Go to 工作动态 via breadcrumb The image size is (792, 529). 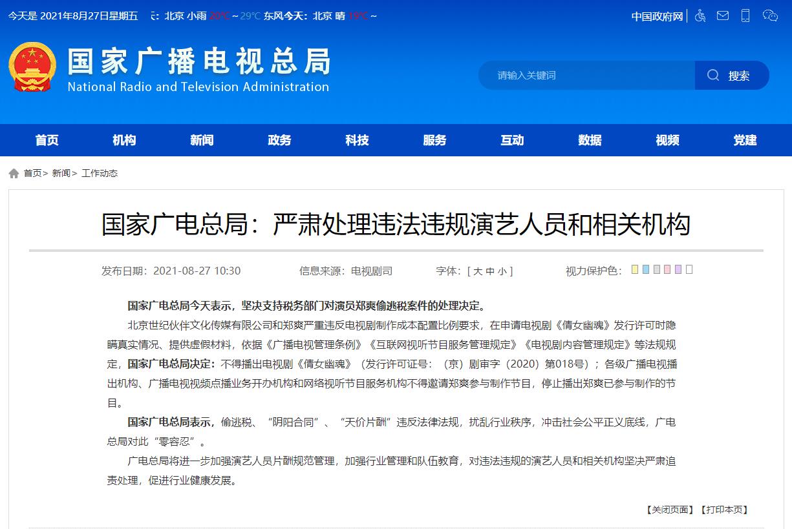(100, 173)
